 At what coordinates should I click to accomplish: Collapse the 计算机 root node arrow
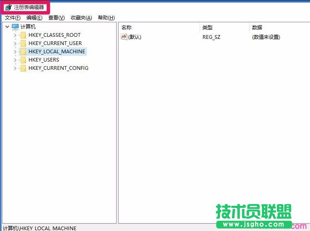pyautogui.click(x=7, y=27)
